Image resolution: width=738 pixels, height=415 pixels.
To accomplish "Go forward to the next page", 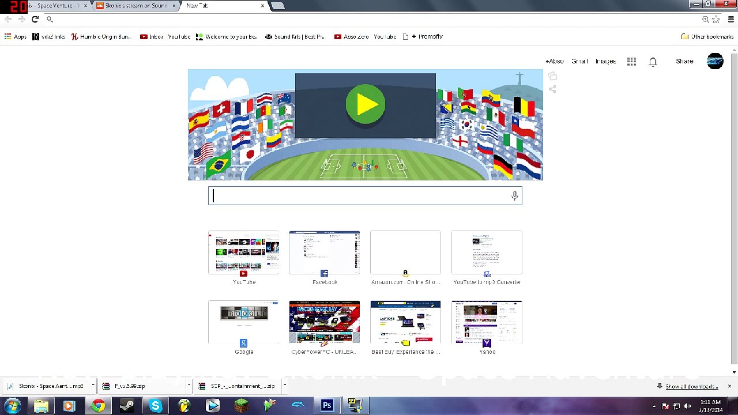I will (x=21, y=19).
